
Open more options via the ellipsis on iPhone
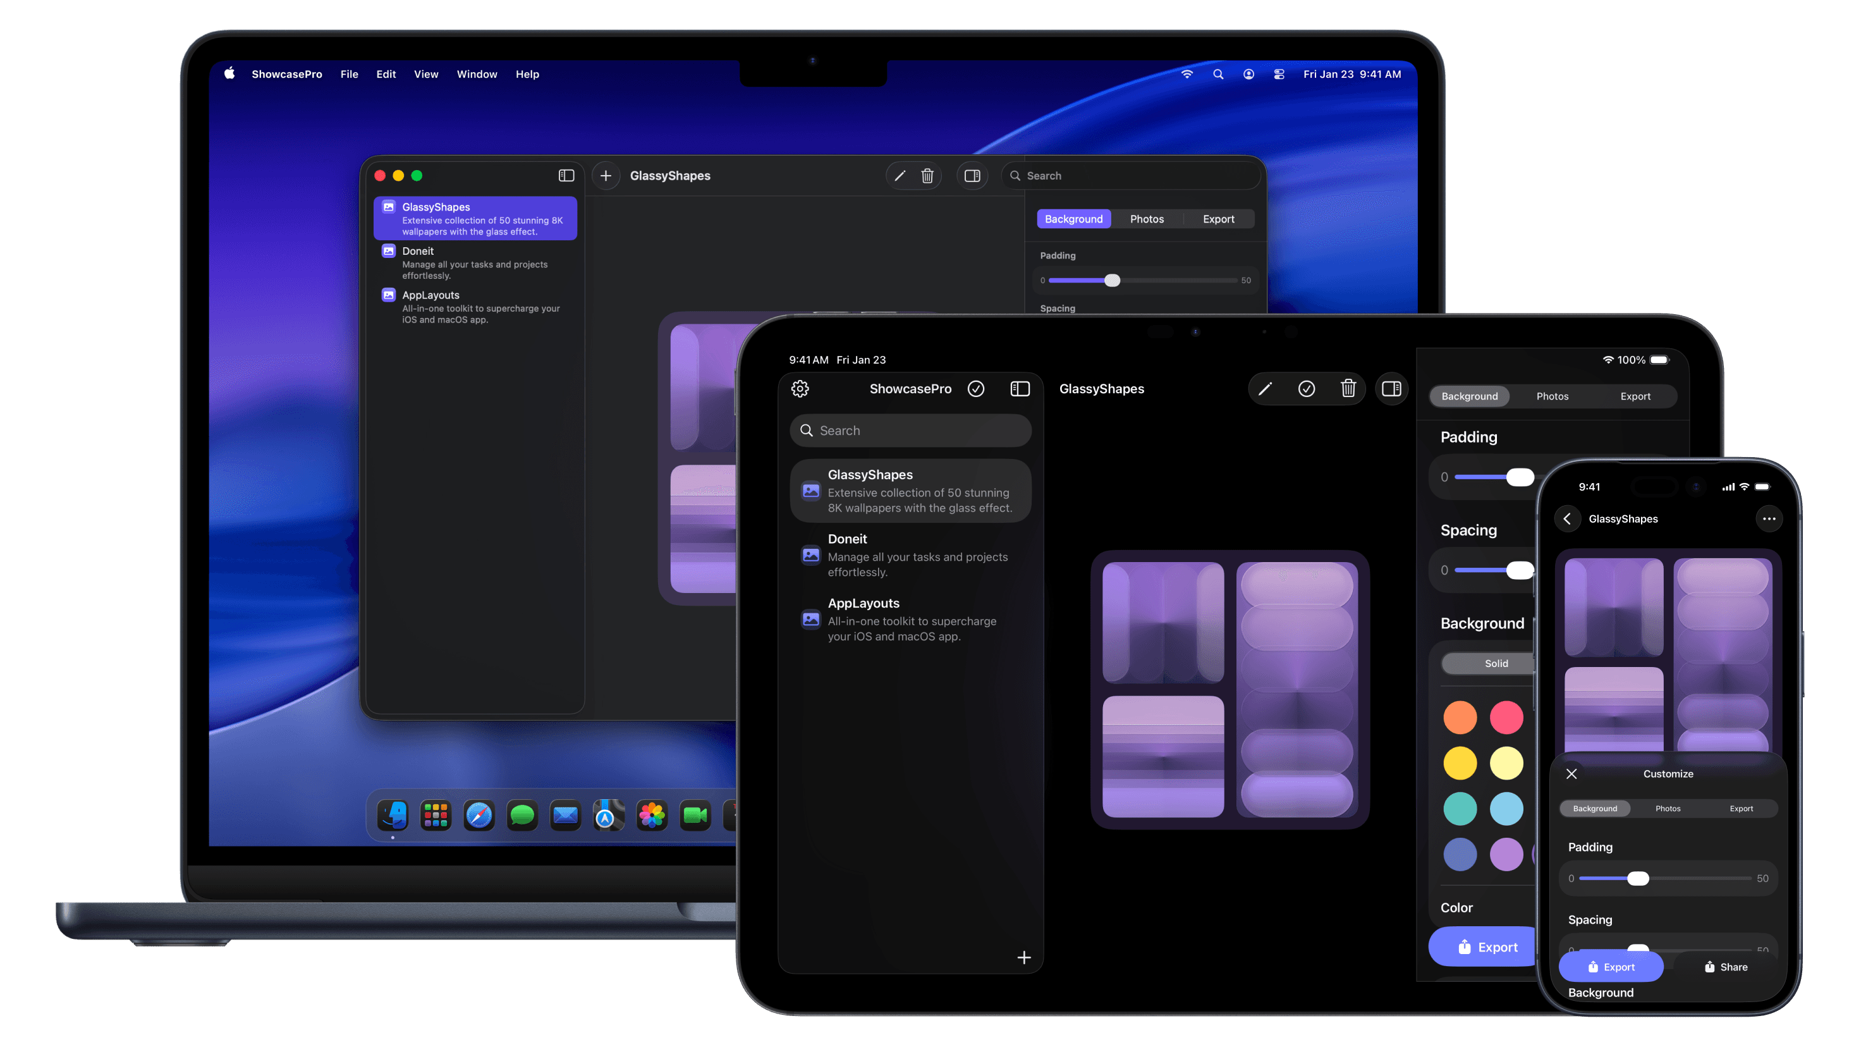(x=1769, y=519)
